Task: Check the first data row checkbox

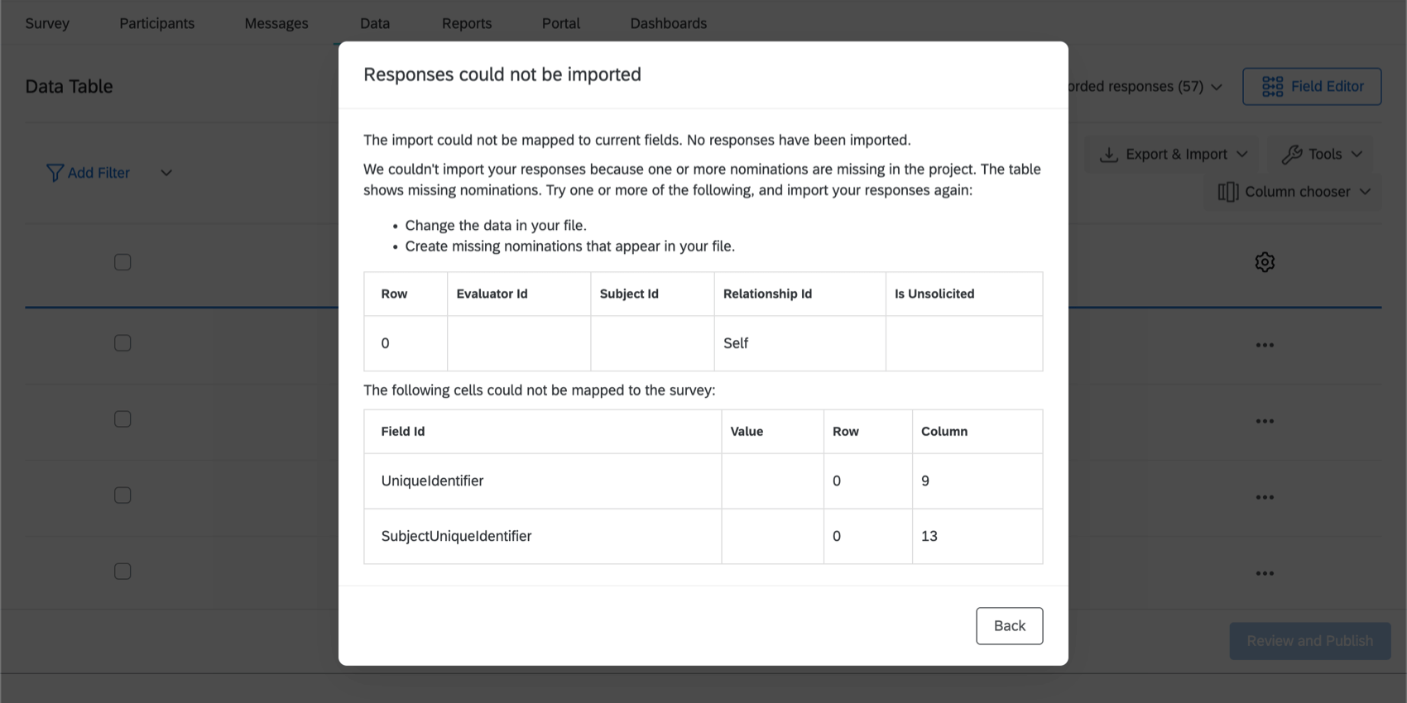Action: pos(122,342)
